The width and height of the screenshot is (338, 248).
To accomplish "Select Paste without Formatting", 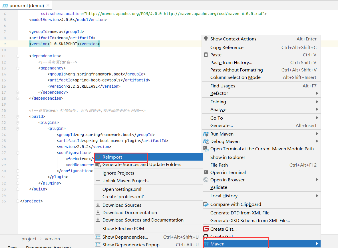I will [261, 70].
